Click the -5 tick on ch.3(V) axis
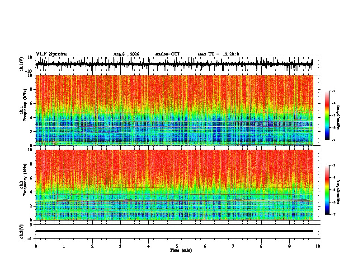The image size is (358, 276). [31, 239]
